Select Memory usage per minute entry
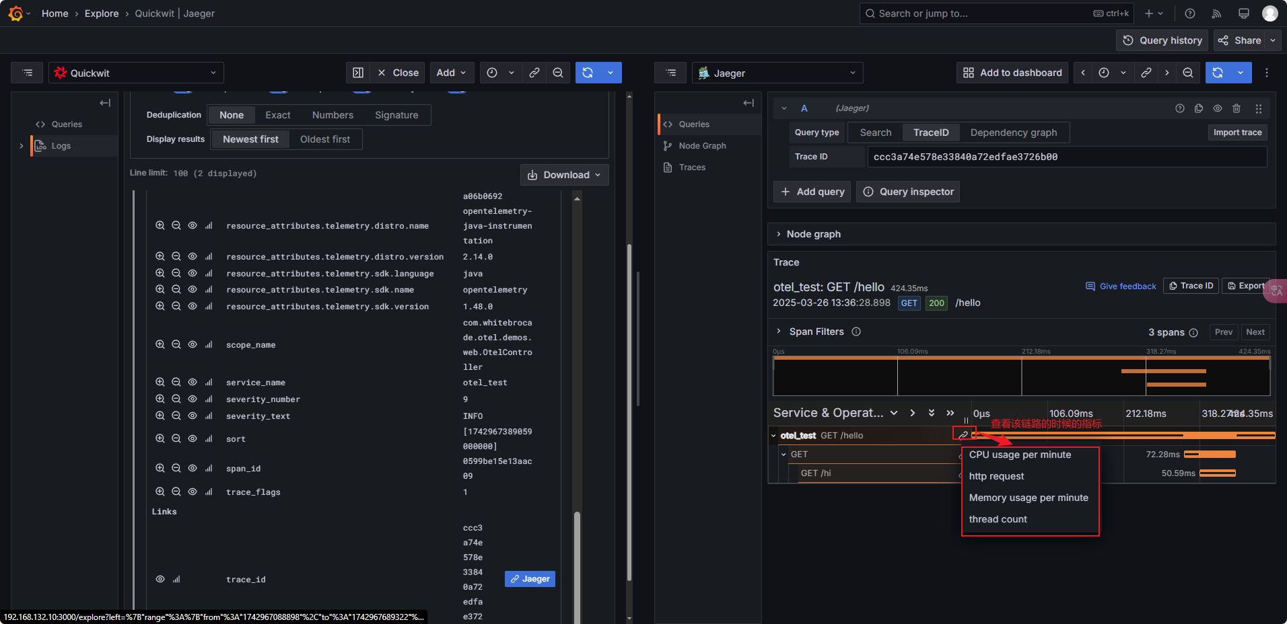This screenshot has width=1287, height=624. pyautogui.click(x=1029, y=498)
